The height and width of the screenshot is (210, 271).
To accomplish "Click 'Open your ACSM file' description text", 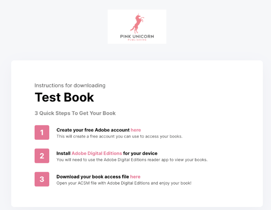I will 124,183.
